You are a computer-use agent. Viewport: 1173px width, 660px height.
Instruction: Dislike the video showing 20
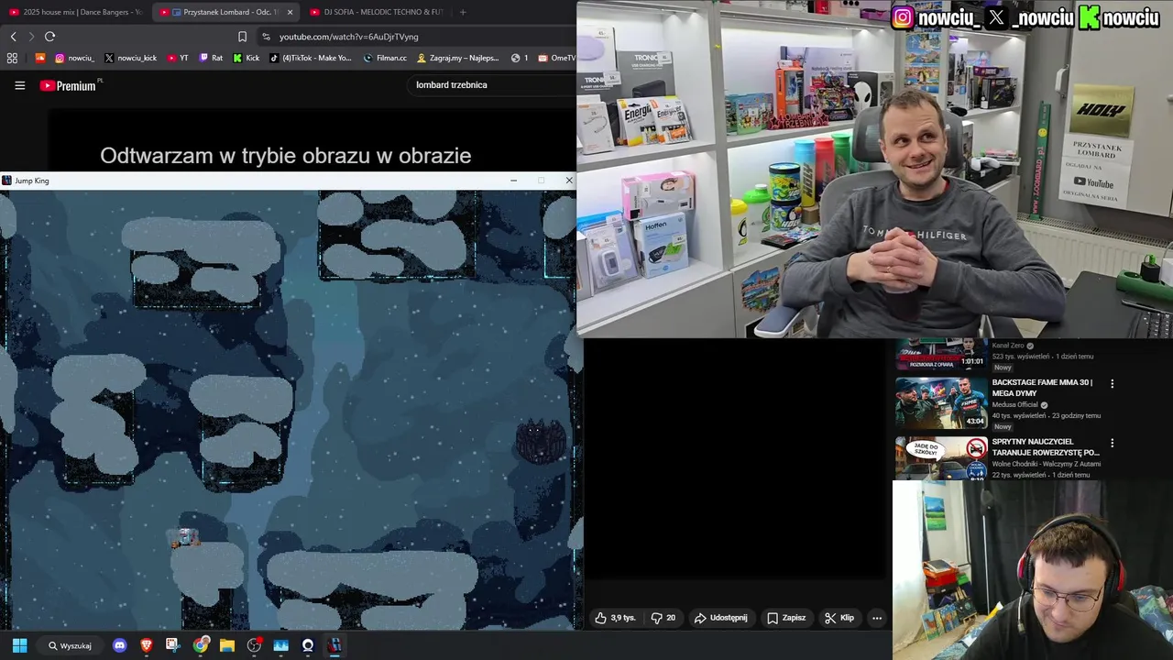663,618
